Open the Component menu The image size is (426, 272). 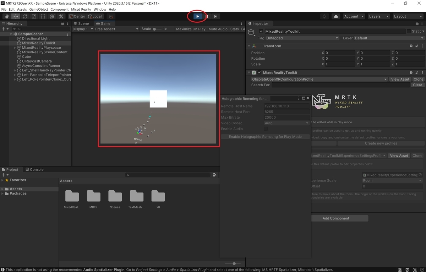(60, 9)
